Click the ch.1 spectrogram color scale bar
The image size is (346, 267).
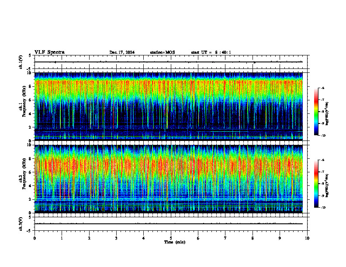tap(316, 112)
